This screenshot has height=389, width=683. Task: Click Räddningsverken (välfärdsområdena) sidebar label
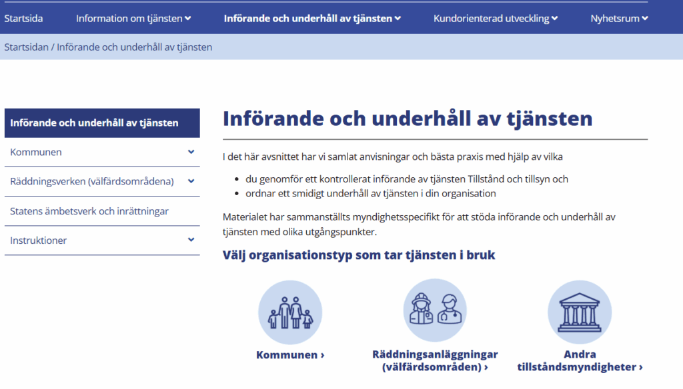coord(92,181)
